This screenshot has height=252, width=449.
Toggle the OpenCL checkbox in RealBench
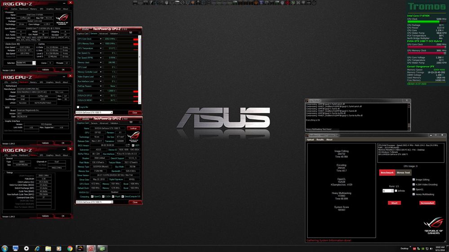413,189
